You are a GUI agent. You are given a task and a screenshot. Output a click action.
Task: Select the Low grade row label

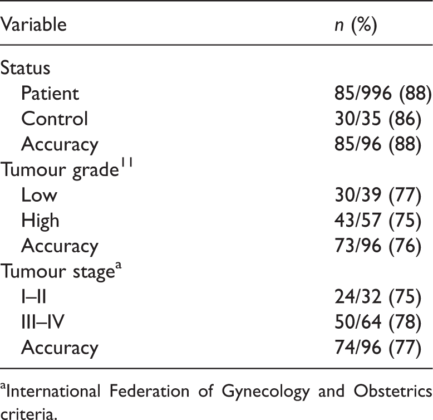[39, 195]
